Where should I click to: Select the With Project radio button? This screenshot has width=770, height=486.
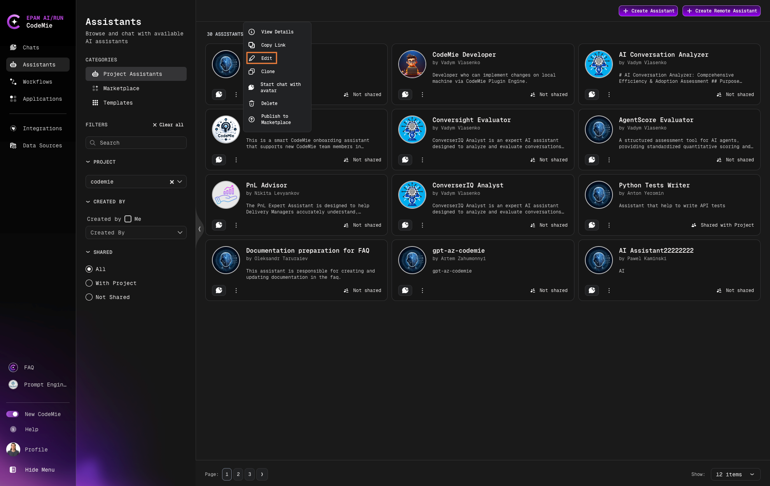click(89, 283)
